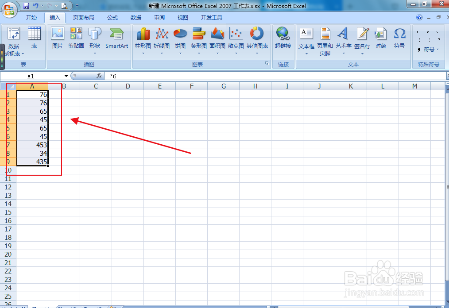Open Excel help question mark icon

coord(419,17)
